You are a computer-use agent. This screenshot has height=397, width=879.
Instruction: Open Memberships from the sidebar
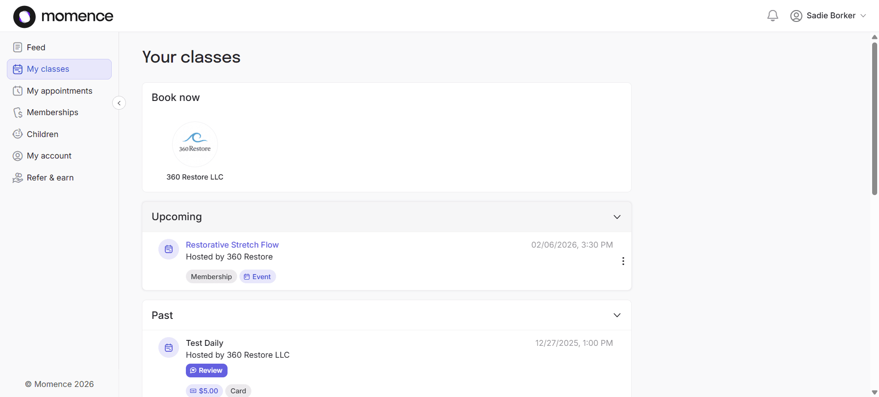tap(59, 112)
